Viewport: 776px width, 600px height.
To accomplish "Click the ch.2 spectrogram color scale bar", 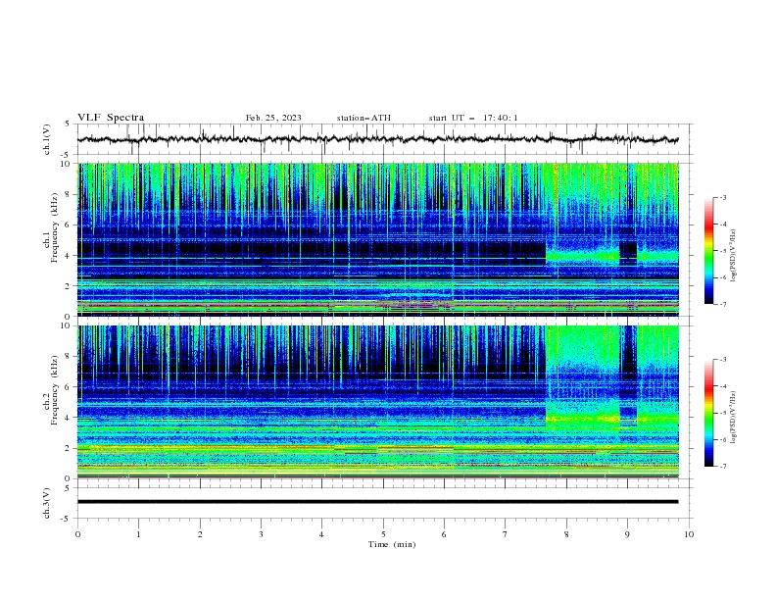I will point(708,413).
